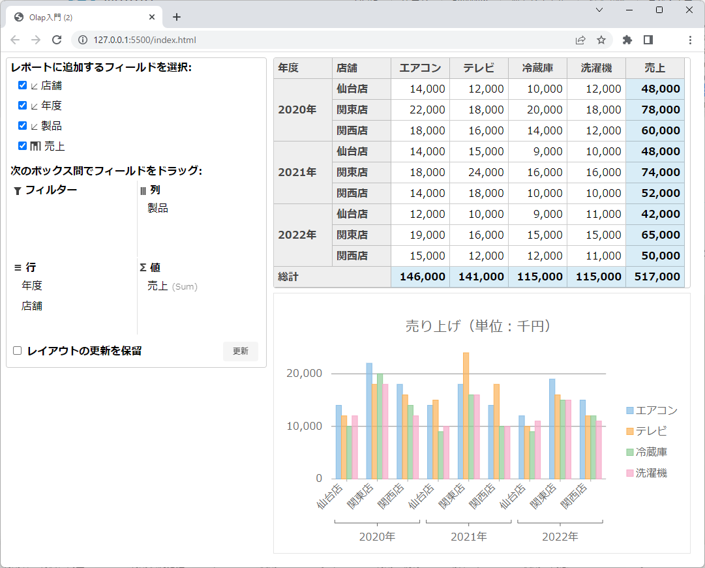Uncheck the 売上 field checkbox
This screenshot has height=568, width=705.
tap(22, 145)
